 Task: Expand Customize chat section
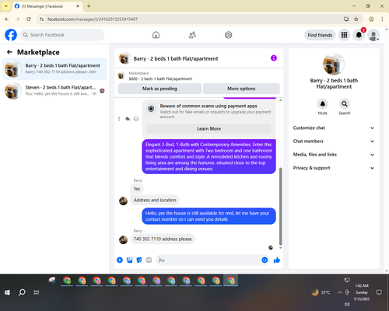tap(334, 128)
